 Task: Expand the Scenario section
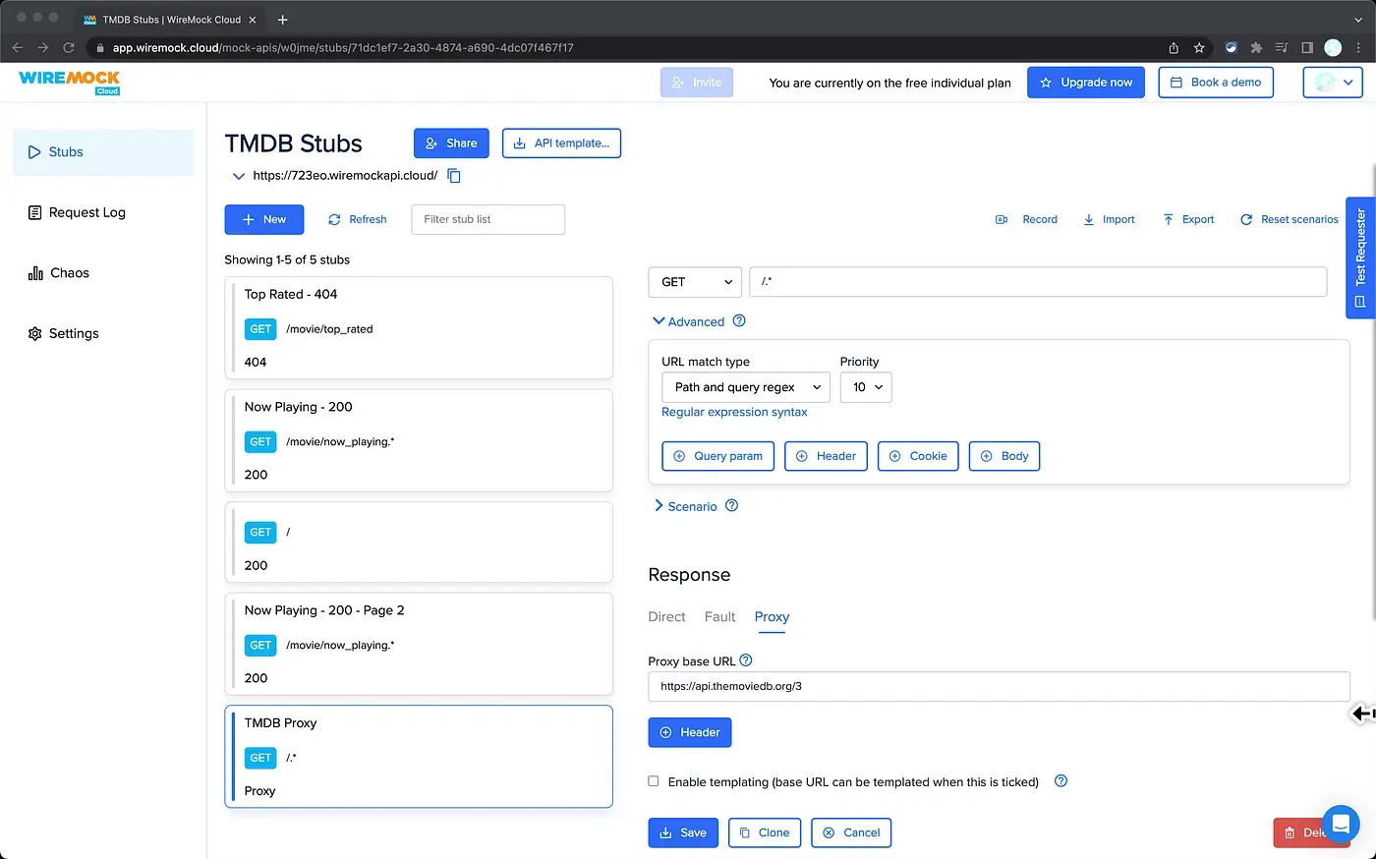click(685, 506)
